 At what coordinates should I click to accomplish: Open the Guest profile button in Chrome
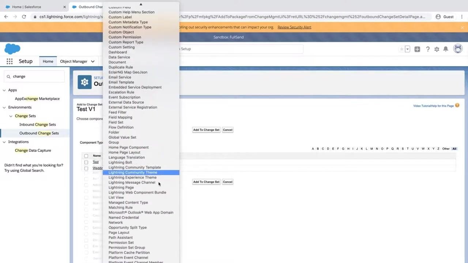coord(445,17)
